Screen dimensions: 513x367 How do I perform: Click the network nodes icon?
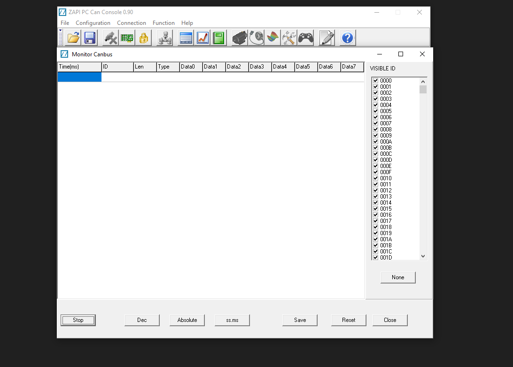point(165,38)
